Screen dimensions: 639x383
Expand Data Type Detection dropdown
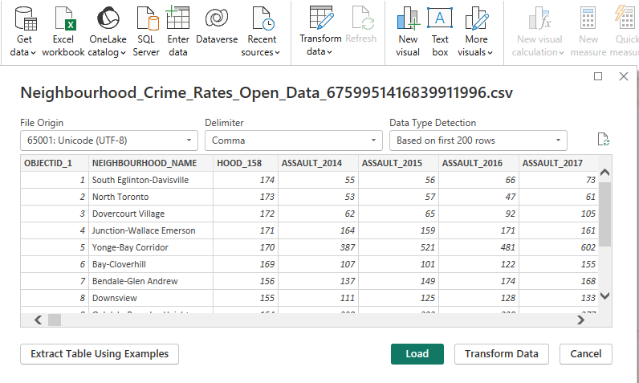[x=478, y=141]
